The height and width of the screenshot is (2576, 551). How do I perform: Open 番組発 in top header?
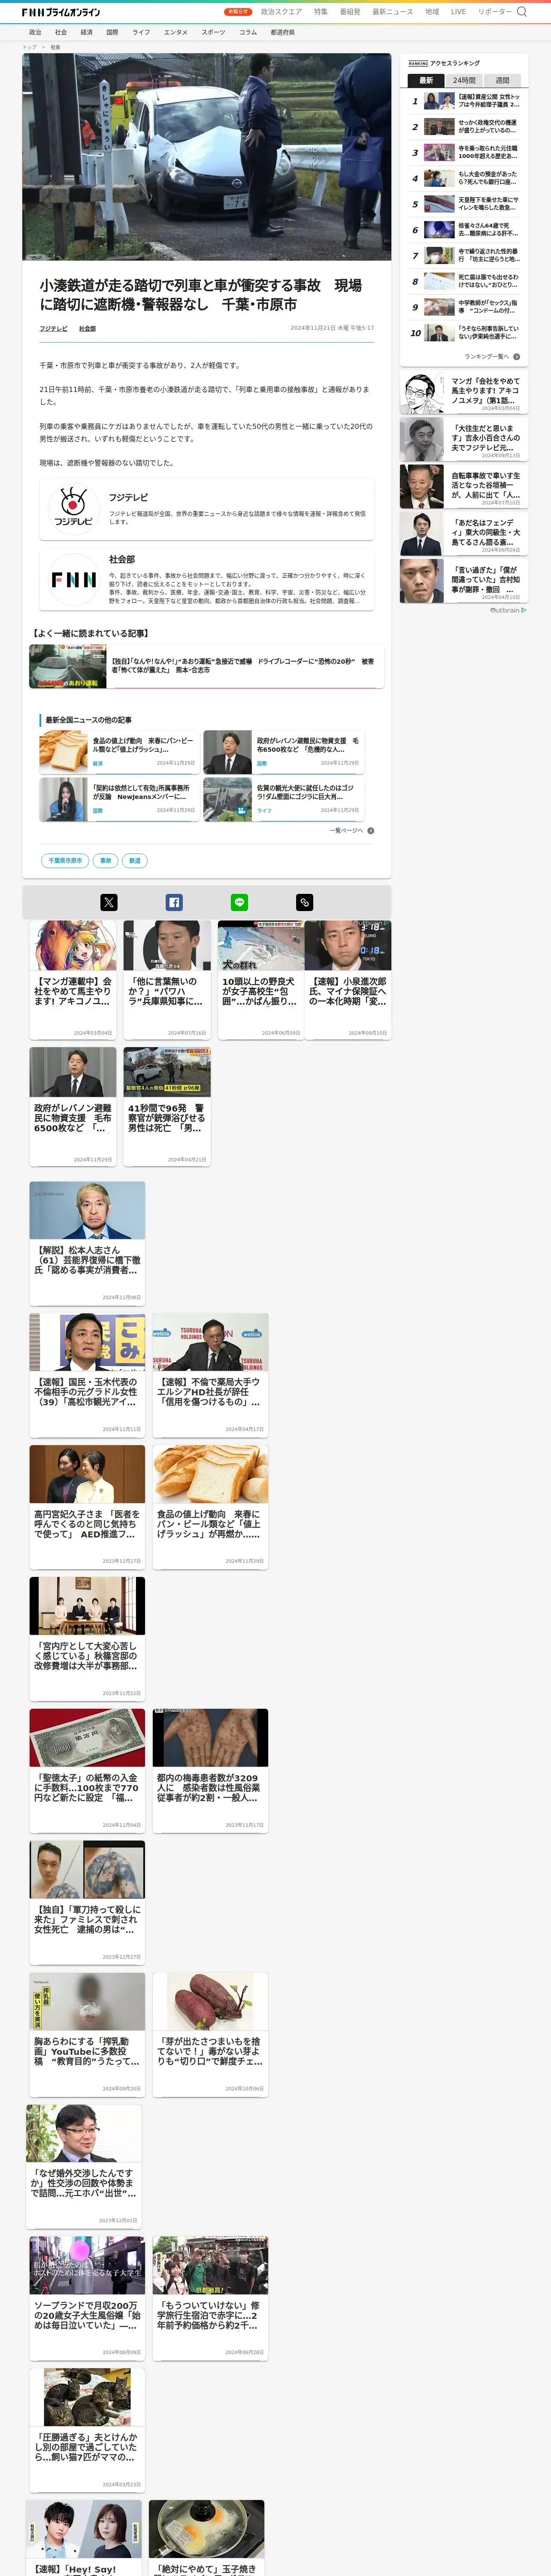[350, 12]
